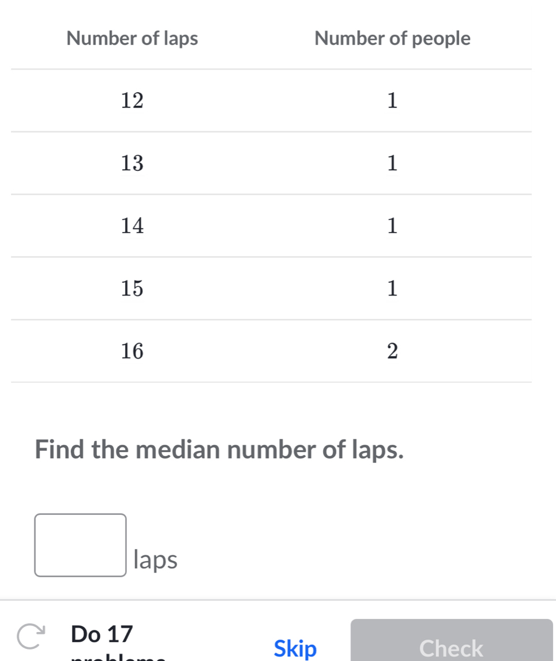Click the value 2 in the 16 laps row
Image resolution: width=556 pixels, height=661 pixels.
tap(392, 351)
